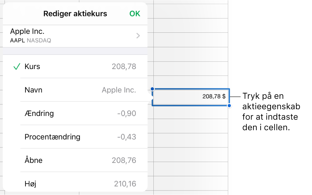Viewport: 312px width, 195px height.
Task: Click the Rediger aktiekurs panel title
Action: (x=75, y=14)
